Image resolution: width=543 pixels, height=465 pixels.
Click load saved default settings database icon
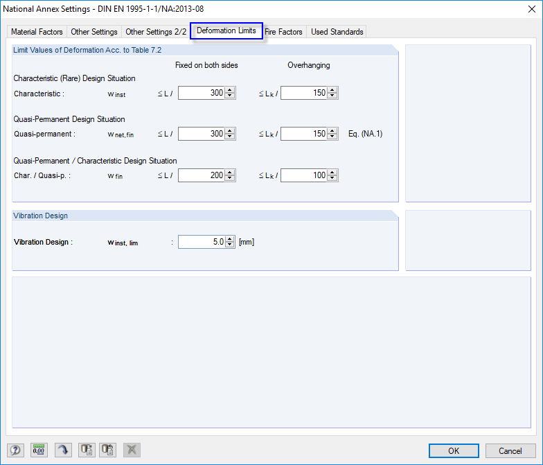tap(108, 450)
